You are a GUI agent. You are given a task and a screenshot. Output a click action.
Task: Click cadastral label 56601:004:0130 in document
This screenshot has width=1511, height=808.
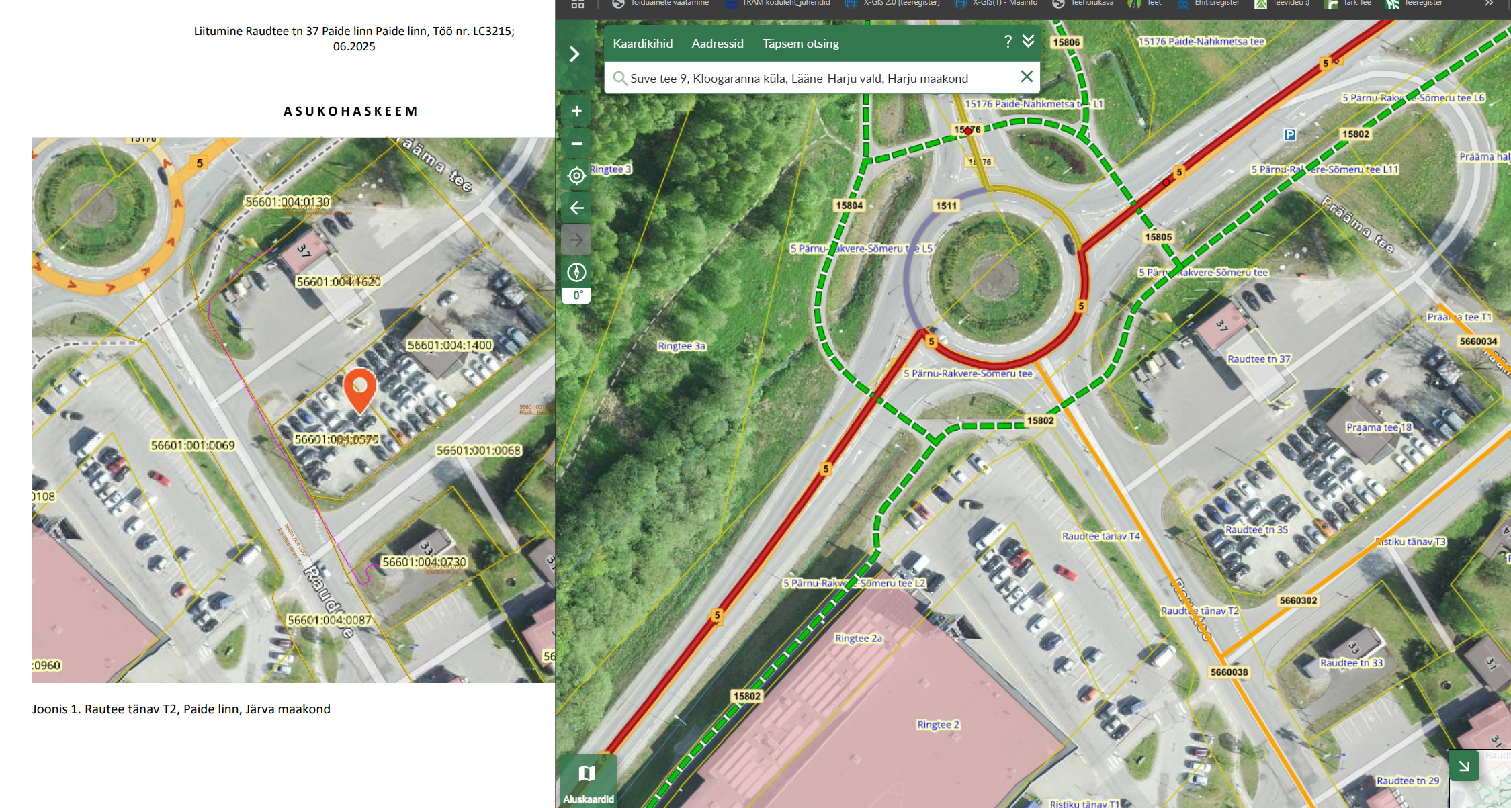point(288,202)
